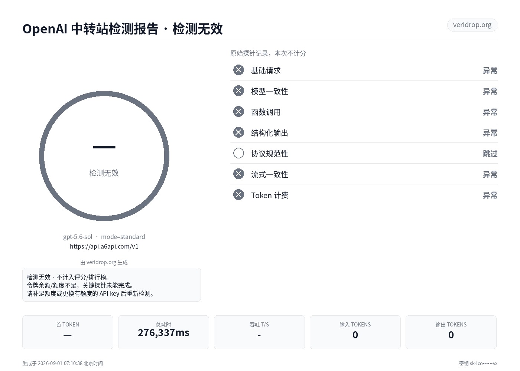The height and width of the screenshot is (371, 520).
Task: Select the 首 TOKEN stat card
Action: (68, 332)
